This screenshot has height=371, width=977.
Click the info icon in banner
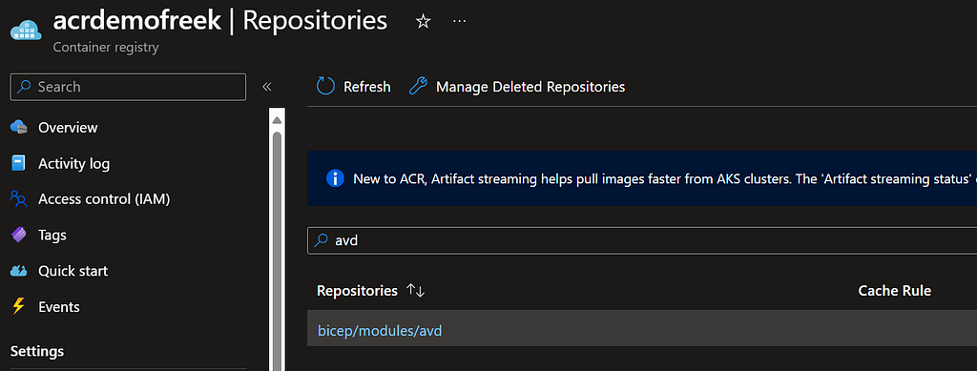pos(335,178)
